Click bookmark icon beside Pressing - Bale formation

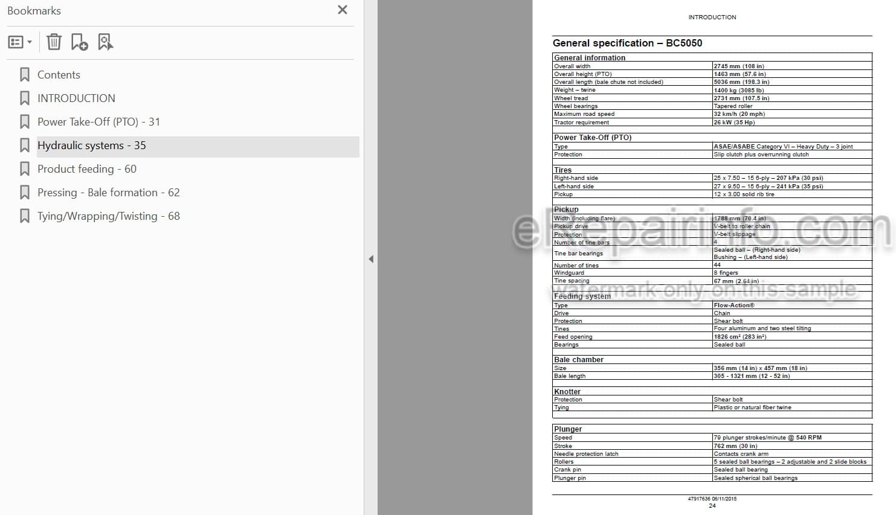25,193
